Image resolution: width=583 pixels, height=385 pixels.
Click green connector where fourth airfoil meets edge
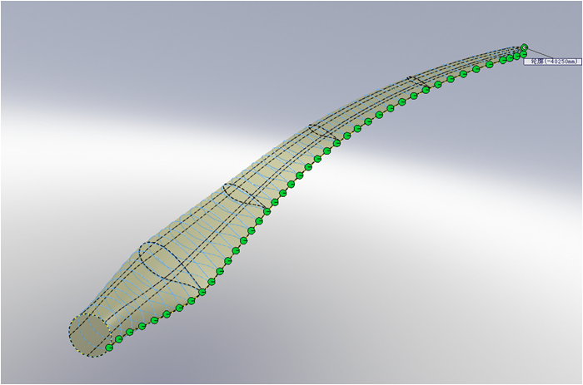[x=431, y=87]
